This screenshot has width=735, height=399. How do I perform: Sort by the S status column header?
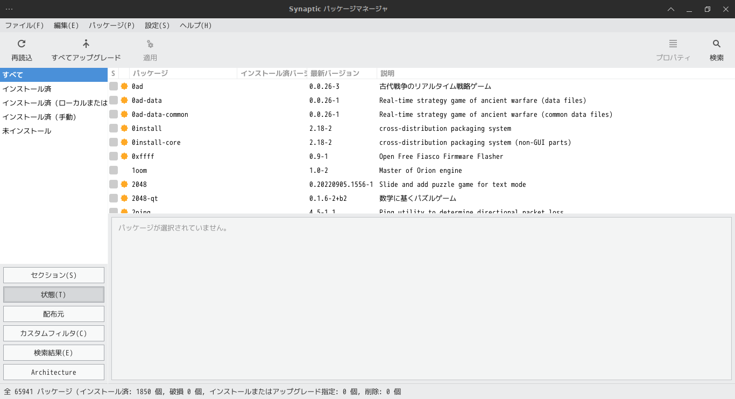tap(114, 73)
